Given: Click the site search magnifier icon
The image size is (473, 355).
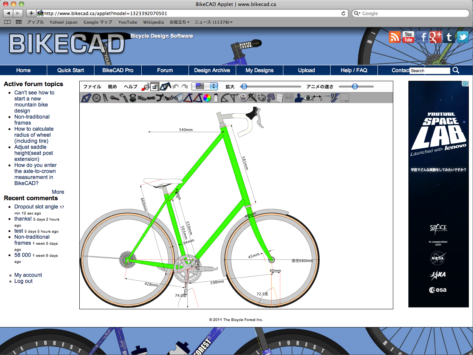Looking at the screenshot, I should tap(456, 70).
